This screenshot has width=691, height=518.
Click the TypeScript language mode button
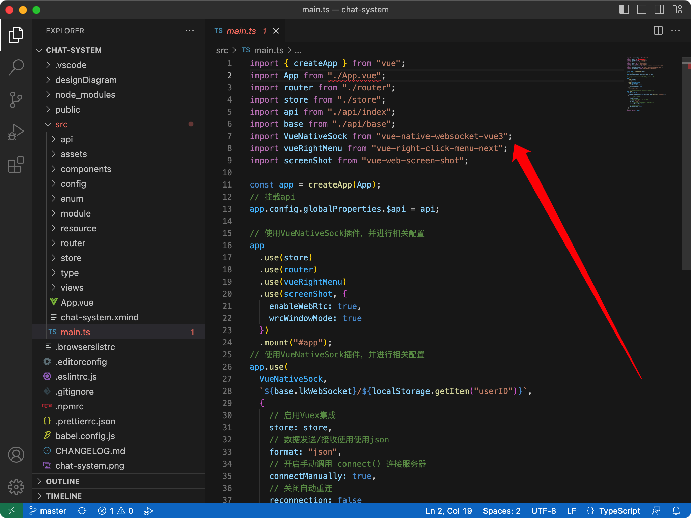(x=619, y=511)
